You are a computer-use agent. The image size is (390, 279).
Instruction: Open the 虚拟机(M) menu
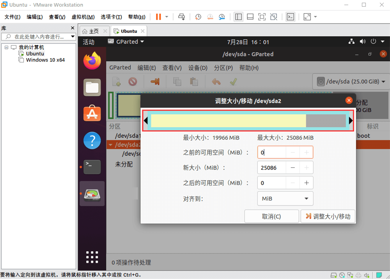(83, 17)
